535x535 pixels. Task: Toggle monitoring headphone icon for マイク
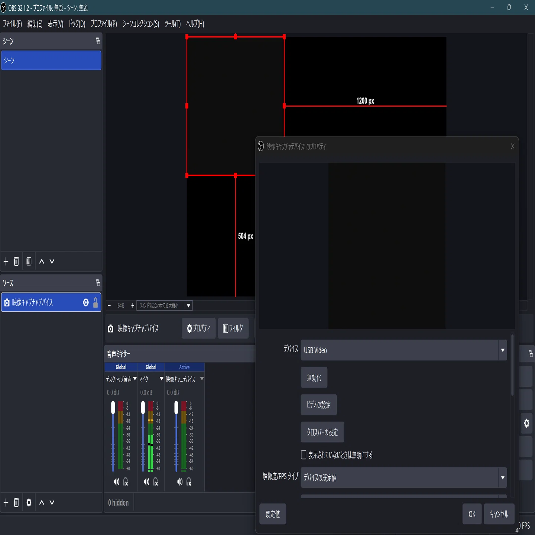pos(156,482)
